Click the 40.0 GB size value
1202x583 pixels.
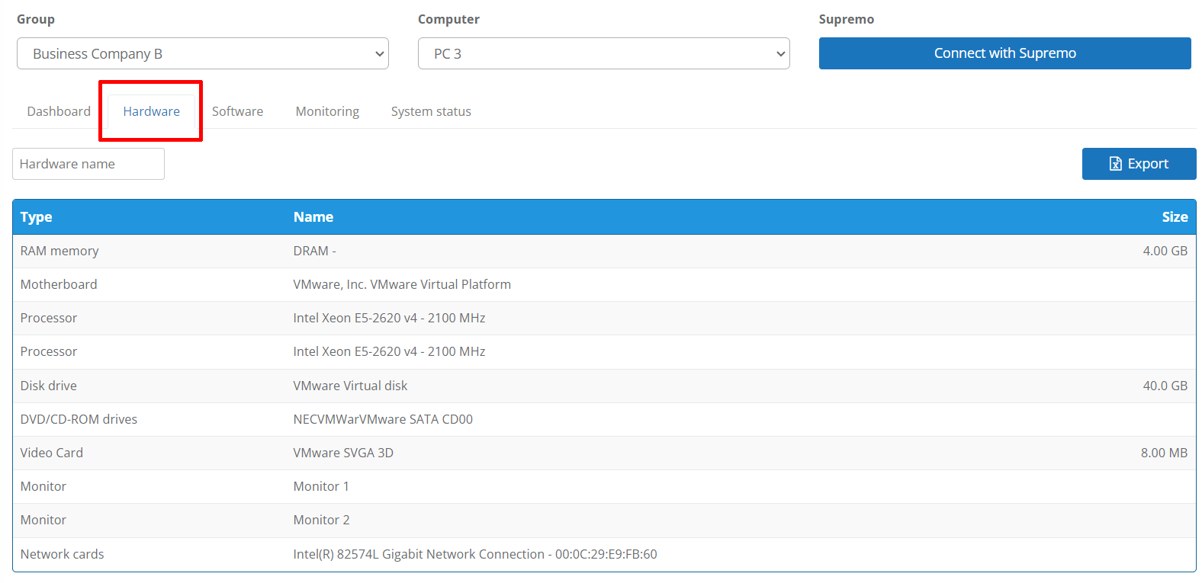click(1165, 386)
